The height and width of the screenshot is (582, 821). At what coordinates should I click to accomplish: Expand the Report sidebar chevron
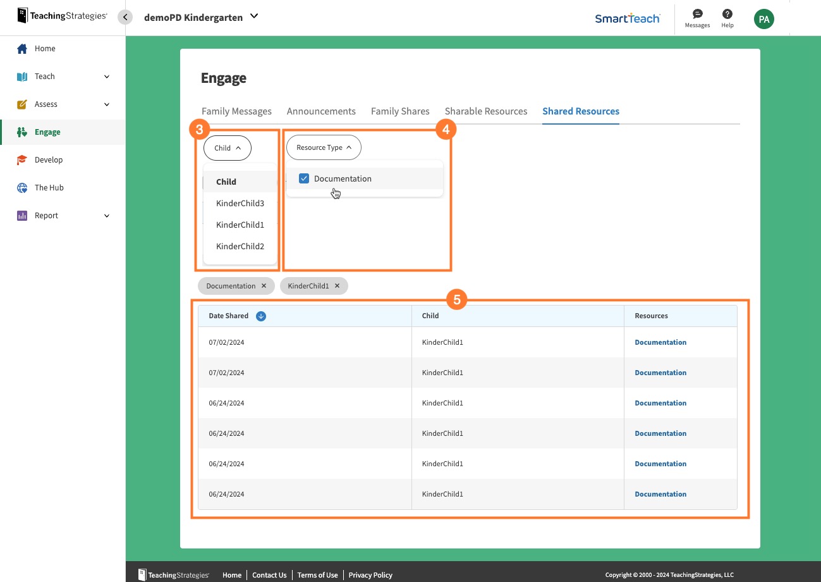(106, 215)
